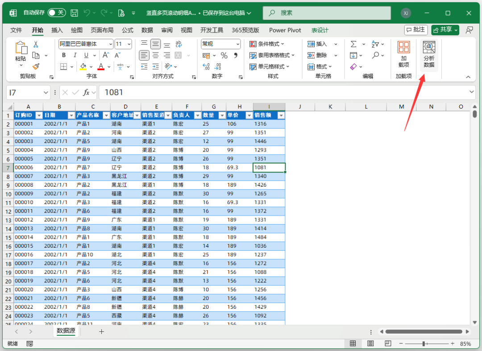Toggle the AutoSave (自动保存) switch
This screenshot has width=482, height=351.
(x=57, y=12)
